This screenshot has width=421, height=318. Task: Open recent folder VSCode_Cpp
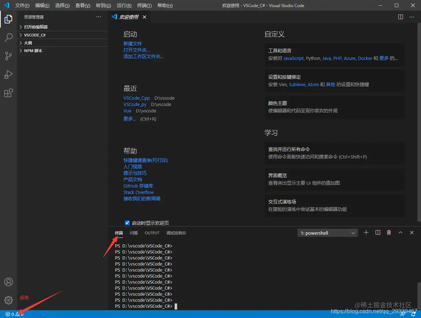click(136, 98)
